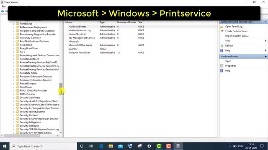268x150 pixels.
Task: Click the tree vertical scrollbar thumb
Action: click(61, 89)
